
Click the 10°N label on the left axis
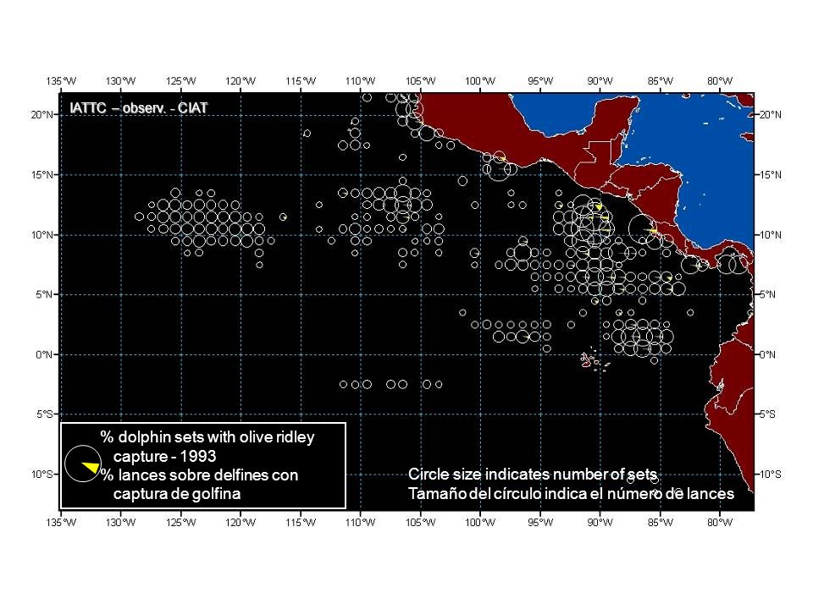click(42, 234)
